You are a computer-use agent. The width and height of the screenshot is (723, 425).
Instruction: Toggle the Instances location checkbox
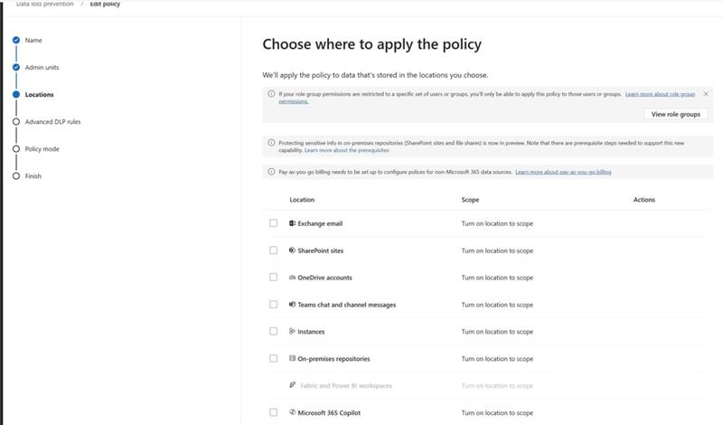(x=274, y=331)
